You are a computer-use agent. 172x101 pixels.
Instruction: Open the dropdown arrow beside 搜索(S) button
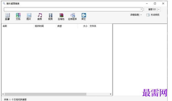(x=159, y=9)
